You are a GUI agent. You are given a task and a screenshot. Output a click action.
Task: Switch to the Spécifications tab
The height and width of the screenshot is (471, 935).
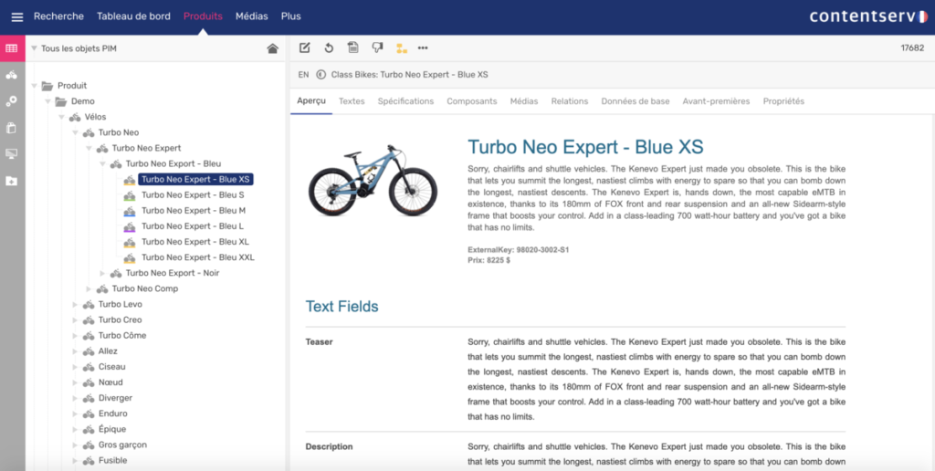[x=405, y=101]
